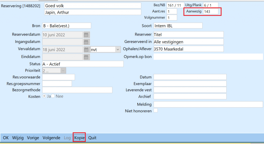Expand the 'nvt' dropdown next to Vervaldatum
The width and height of the screenshot is (264, 144).
coord(118,49)
